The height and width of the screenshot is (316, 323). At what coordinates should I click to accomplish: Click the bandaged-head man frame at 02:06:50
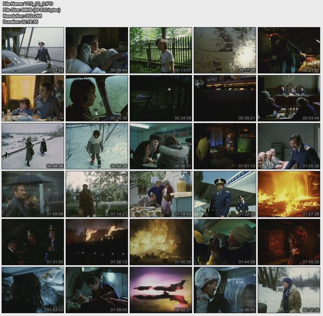click(x=225, y=290)
